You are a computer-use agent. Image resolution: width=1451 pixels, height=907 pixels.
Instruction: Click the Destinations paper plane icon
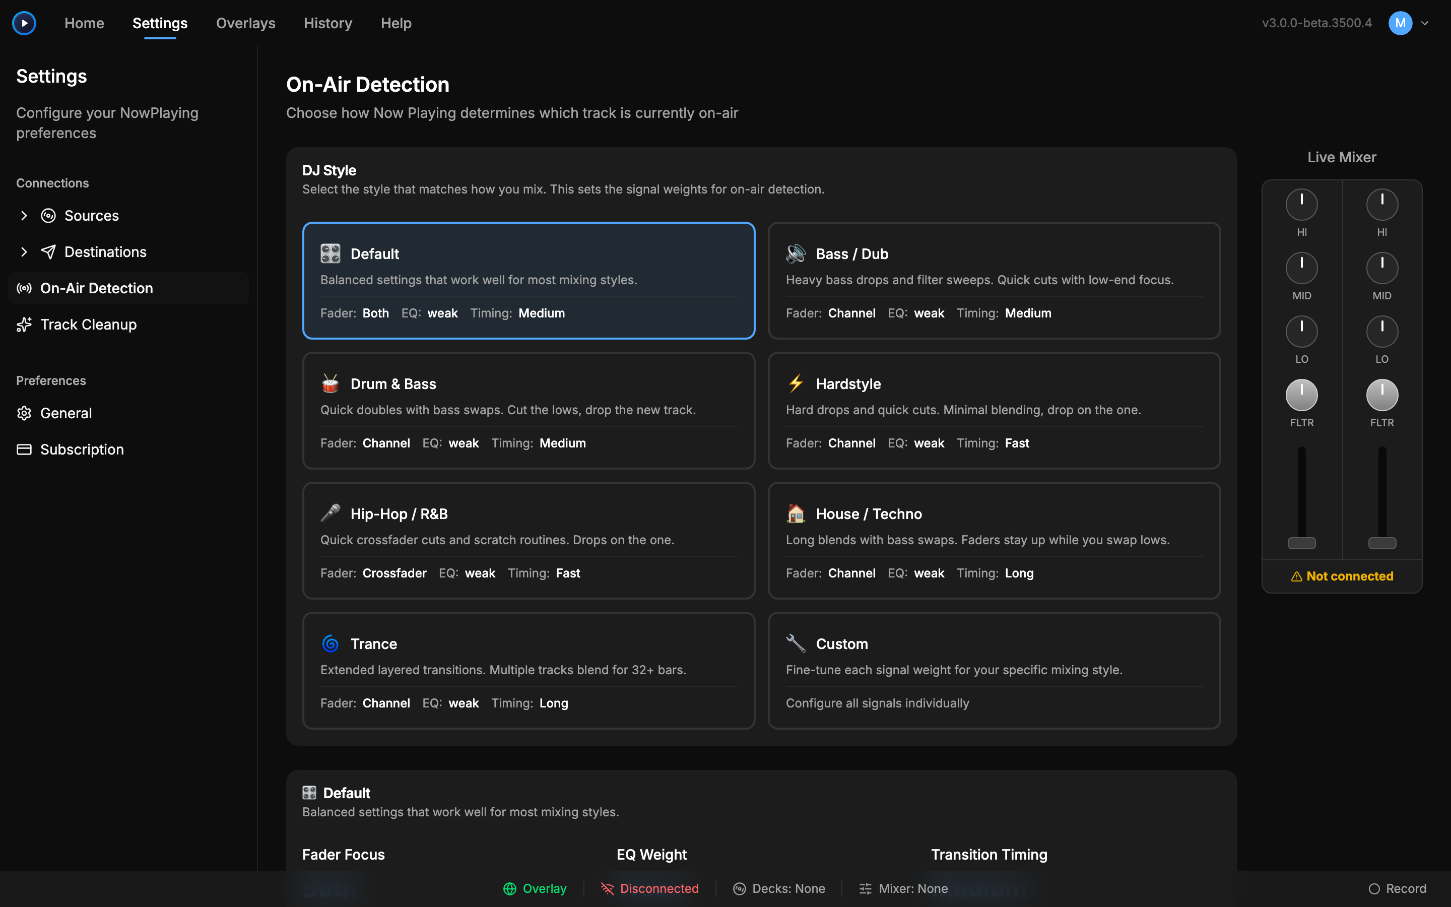[x=48, y=252]
